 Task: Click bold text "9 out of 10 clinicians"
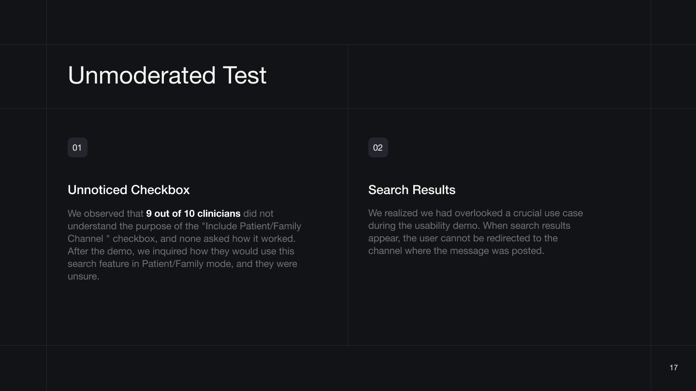[193, 213]
